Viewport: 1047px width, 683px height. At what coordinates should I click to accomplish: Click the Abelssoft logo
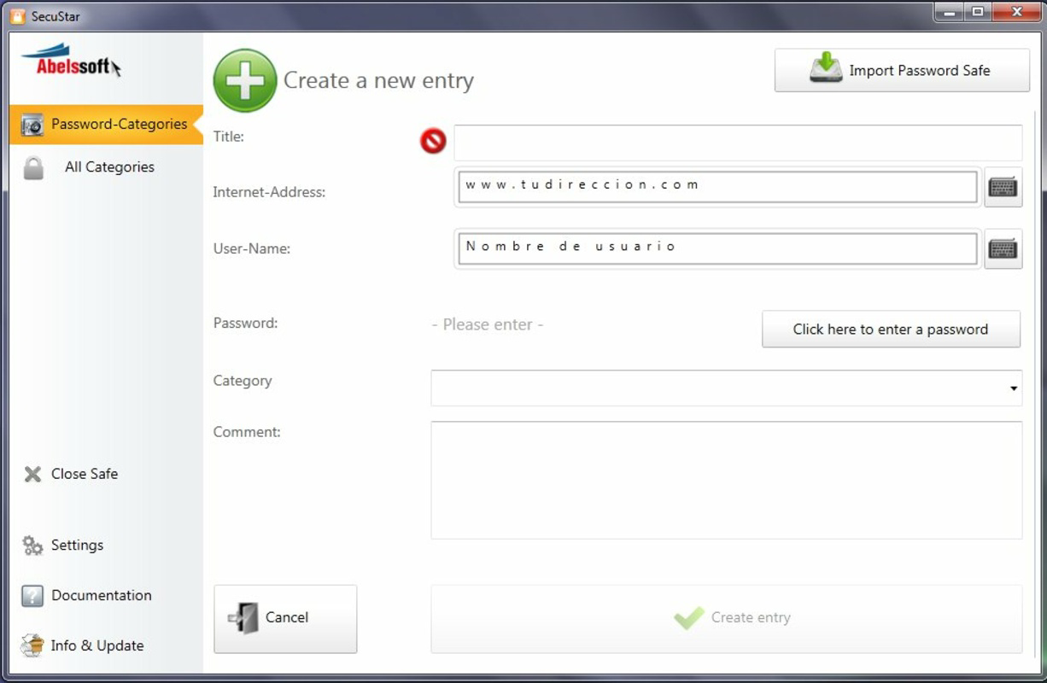click(x=71, y=60)
